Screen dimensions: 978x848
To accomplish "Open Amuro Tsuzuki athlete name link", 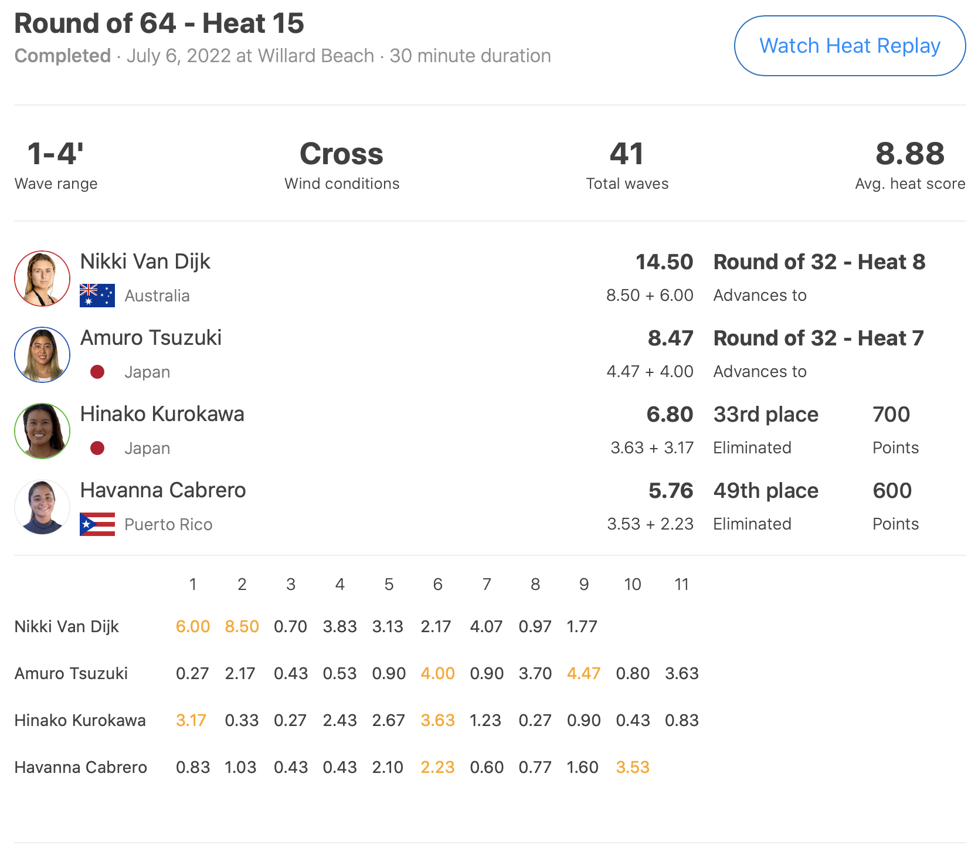I will point(151,338).
